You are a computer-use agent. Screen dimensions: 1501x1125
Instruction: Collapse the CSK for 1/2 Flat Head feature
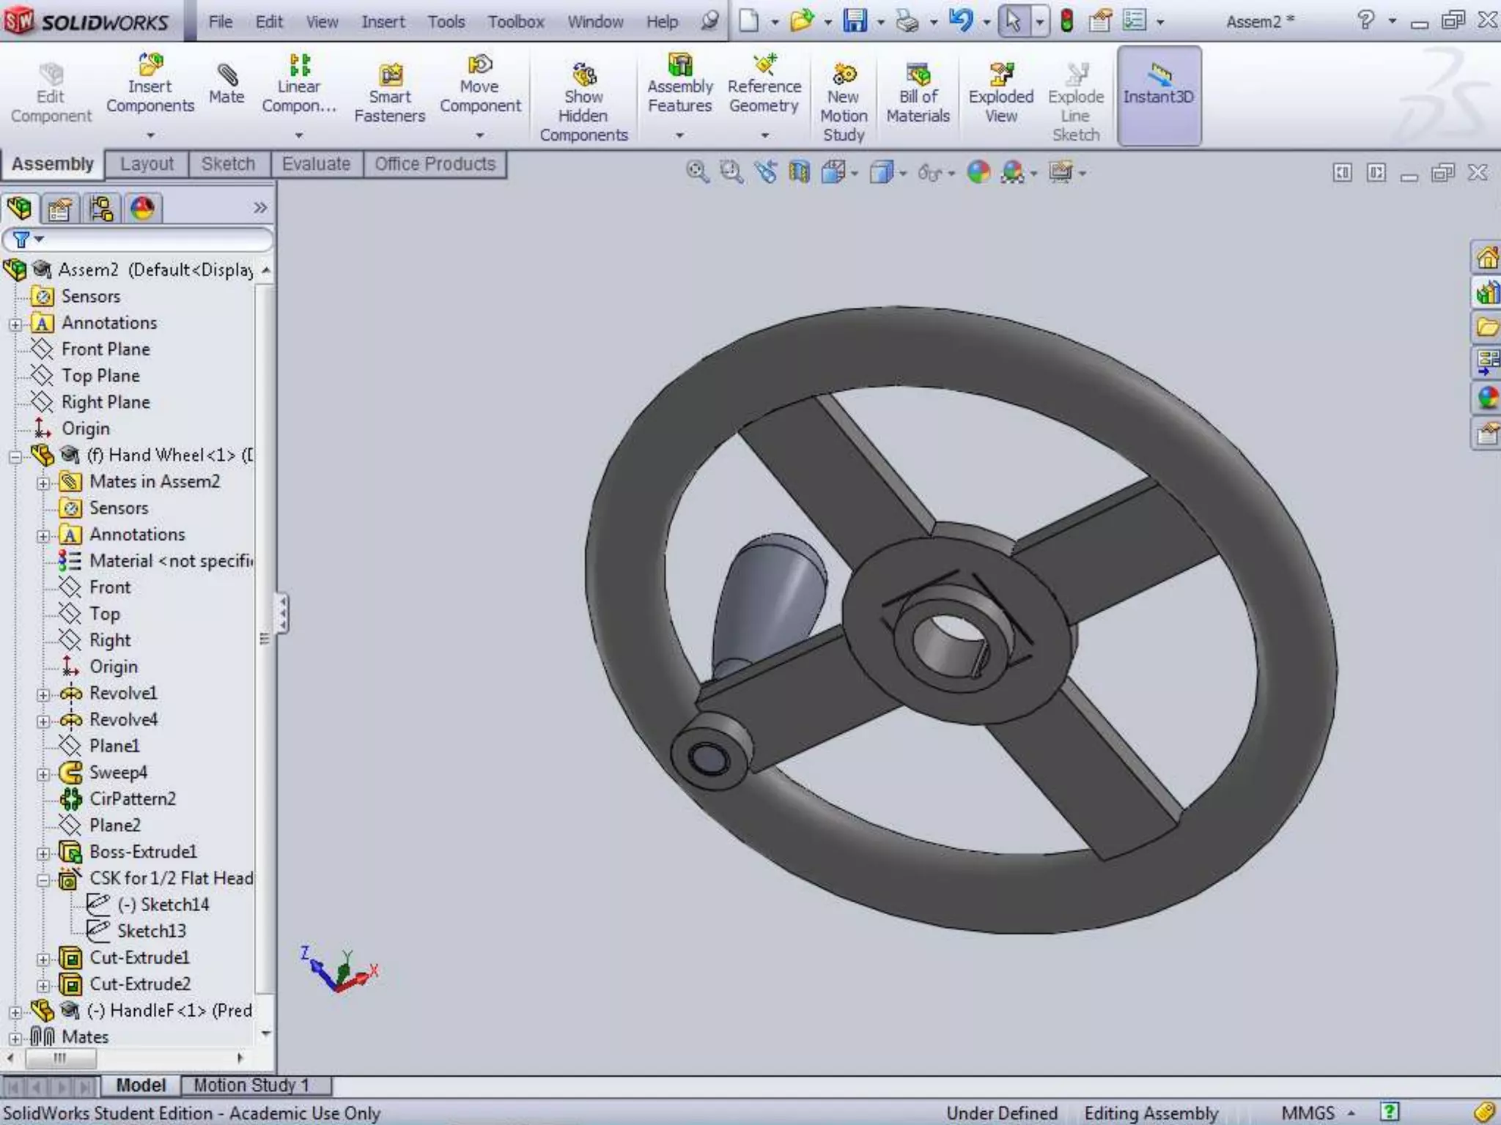click(x=43, y=880)
